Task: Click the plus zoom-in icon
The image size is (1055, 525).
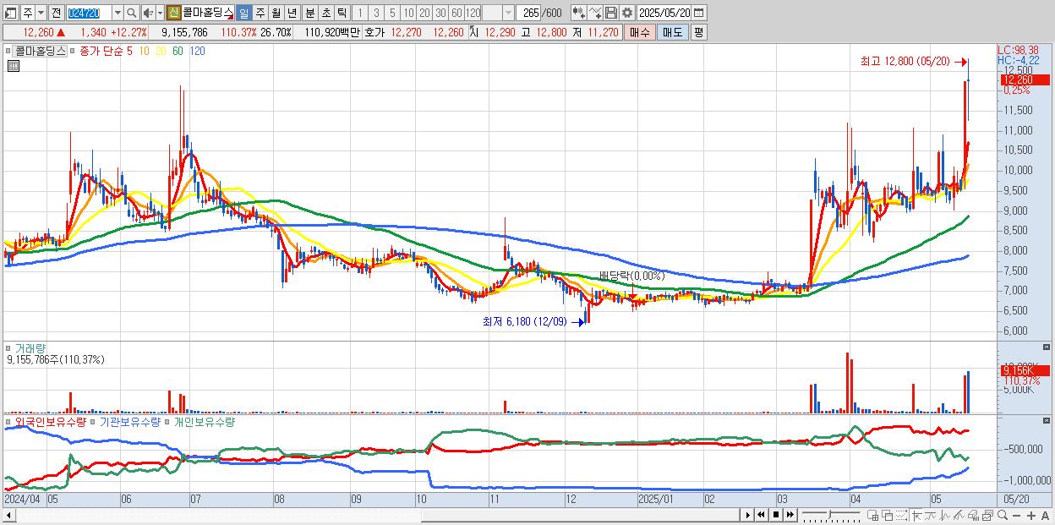Action: (1030, 516)
